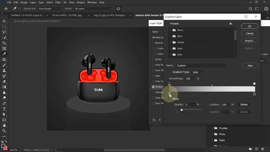The height and width of the screenshot is (152, 270).
Task: Enable the Color Overlay checkbox
Action: click(x=153, y=81)
